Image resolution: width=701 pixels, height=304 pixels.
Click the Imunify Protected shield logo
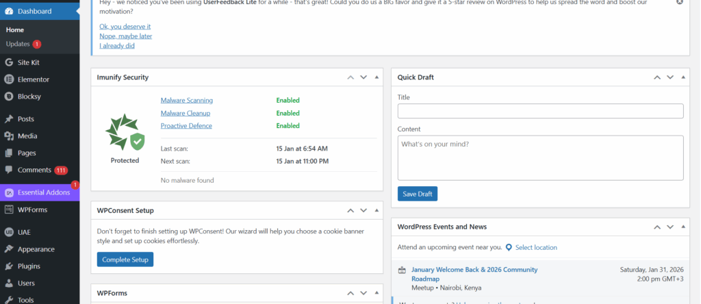[x=125, y=132]
